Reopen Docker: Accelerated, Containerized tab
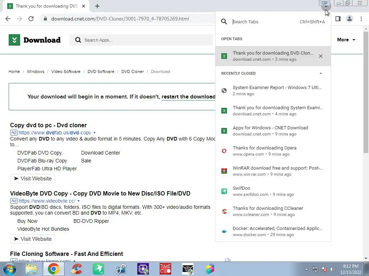 (273, 231)
